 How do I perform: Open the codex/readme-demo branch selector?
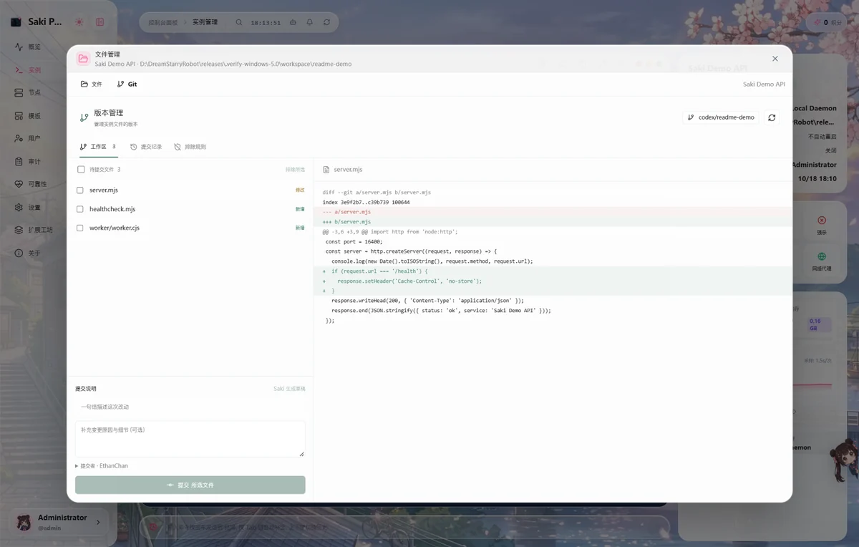721,117
